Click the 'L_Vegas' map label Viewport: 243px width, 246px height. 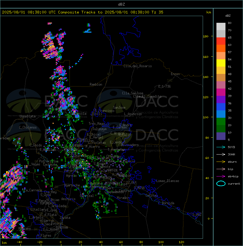[x=34, y=164]
